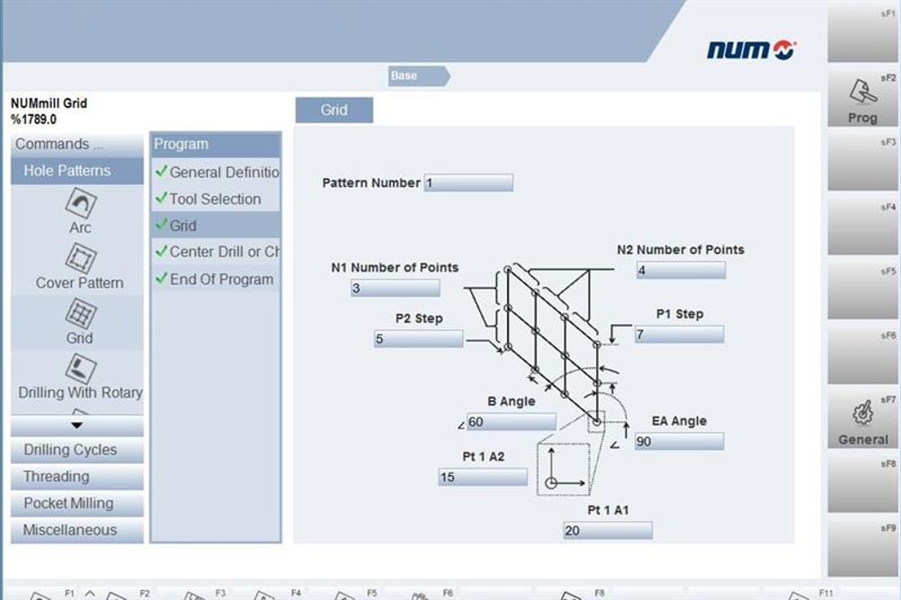The image size is (901, 600).
Task: Open the Prog softkey (sF2)
Action: (x=862, y=98)
